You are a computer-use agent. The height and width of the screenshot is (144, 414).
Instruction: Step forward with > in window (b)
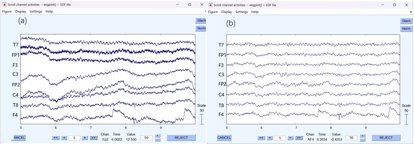(x=290, y=138)
